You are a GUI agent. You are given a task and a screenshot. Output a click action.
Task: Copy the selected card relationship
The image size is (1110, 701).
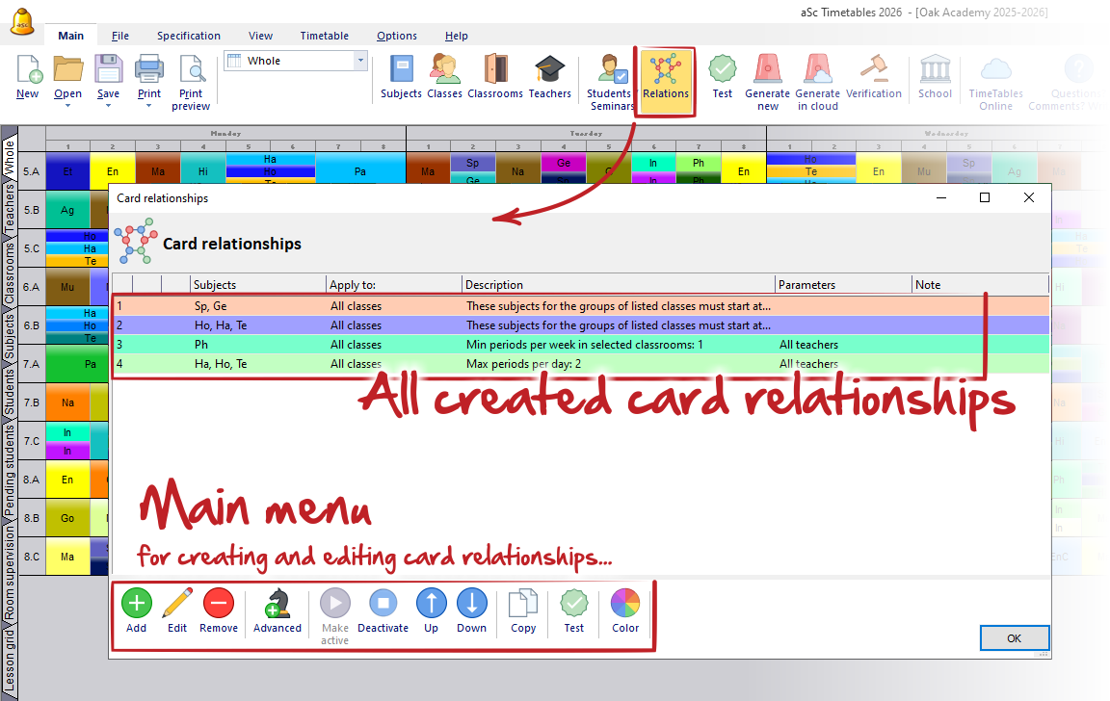click(523, 604)
